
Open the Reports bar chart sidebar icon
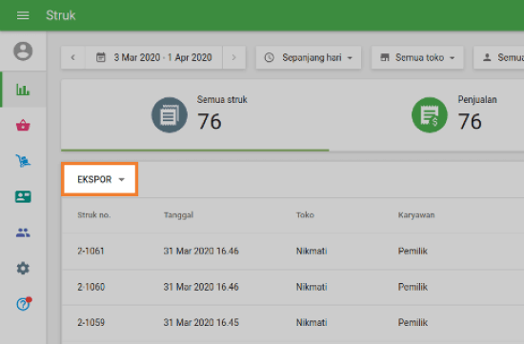[x=23, y=90]
